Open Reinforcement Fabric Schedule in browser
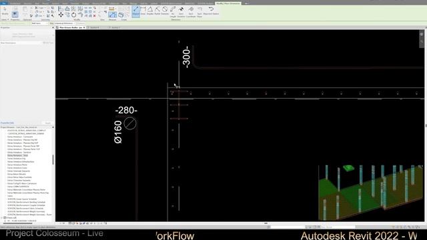The image size is (427, 240). click(x=25, y=209)
